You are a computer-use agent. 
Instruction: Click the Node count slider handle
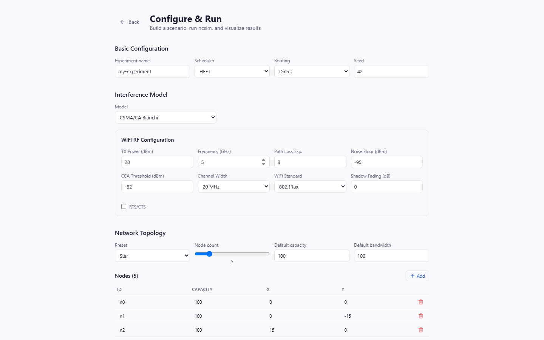(x=209, y=254)
